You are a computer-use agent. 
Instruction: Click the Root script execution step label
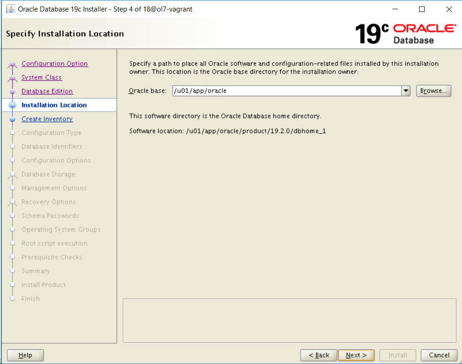[54, 244]
